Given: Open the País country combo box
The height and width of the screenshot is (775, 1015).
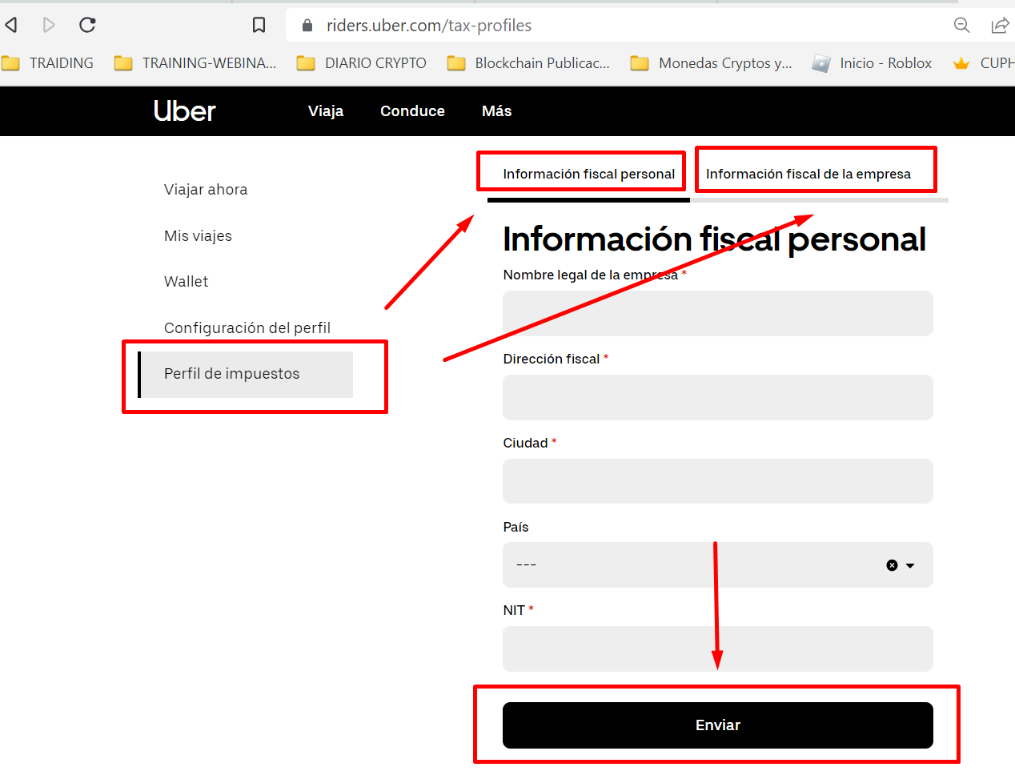Looking at the screenshot, I should (x=718, y=565).
